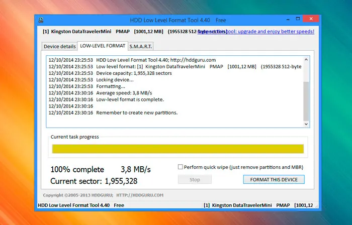Click the window resize grip in status bar
The height and width of the screenshot is (225, 352).
click(317, 206)
